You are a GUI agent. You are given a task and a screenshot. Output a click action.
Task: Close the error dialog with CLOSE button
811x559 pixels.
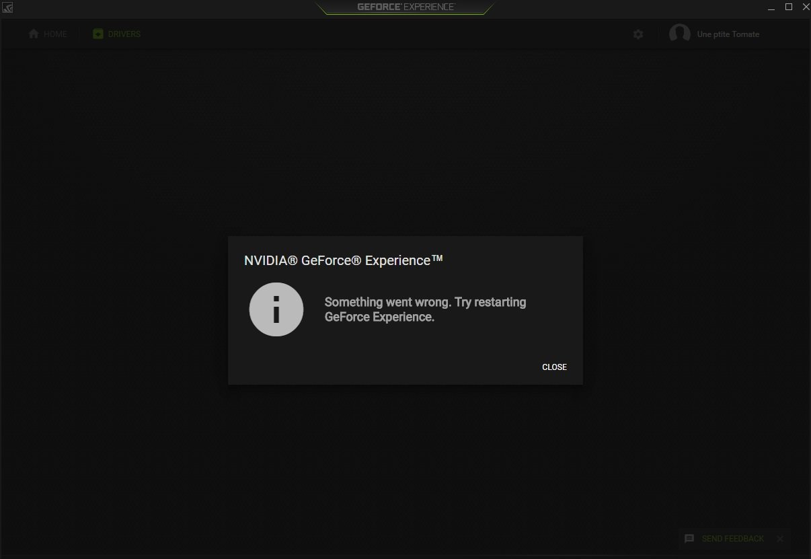pyautogui.click(x=554, y=367)
